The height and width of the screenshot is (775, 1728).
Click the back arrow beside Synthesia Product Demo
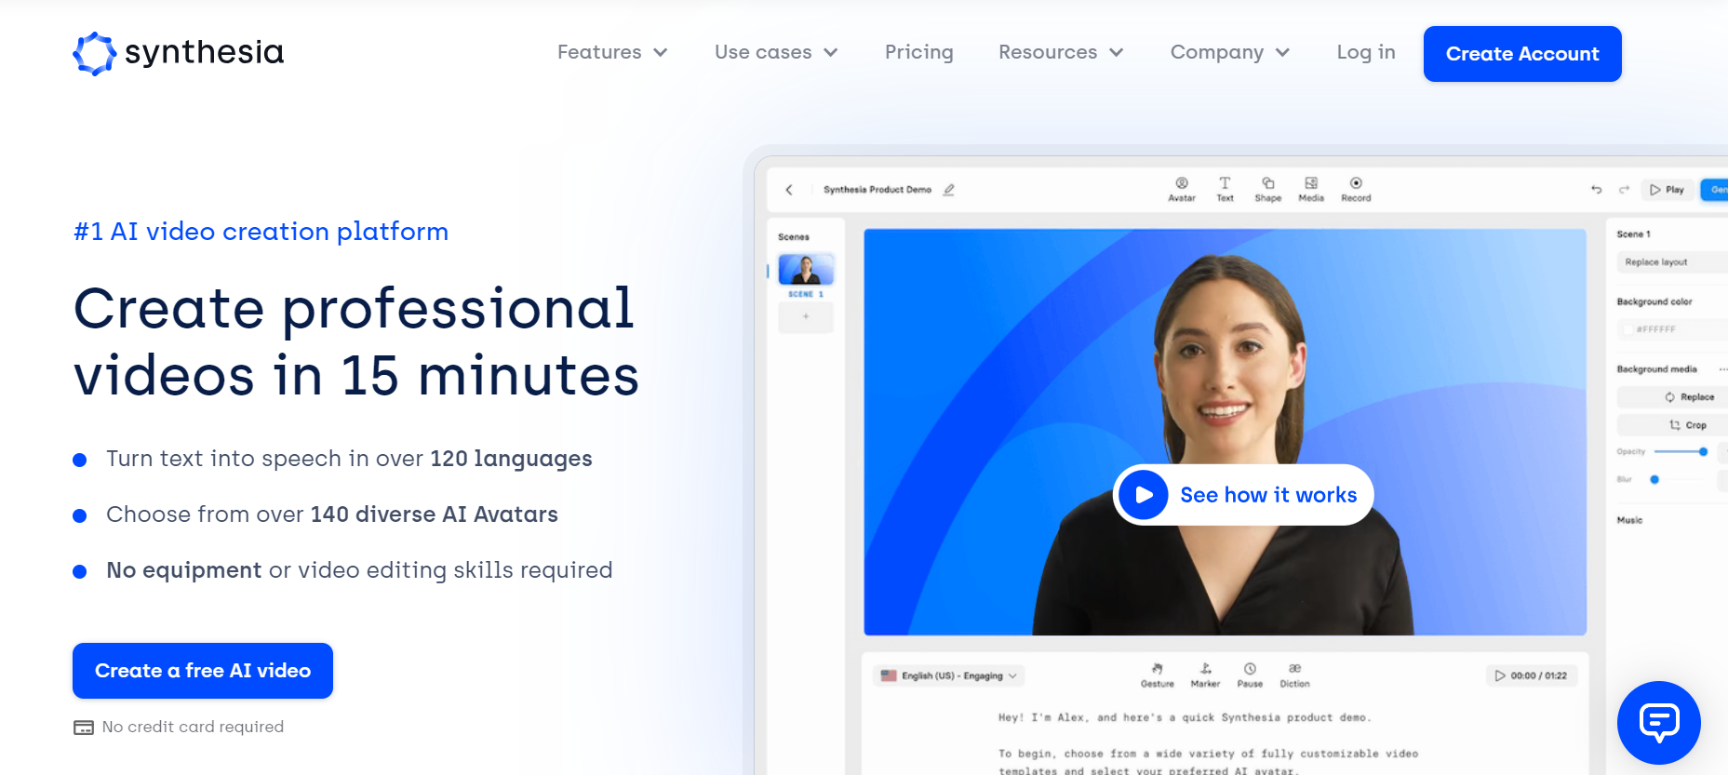(789, 190)
